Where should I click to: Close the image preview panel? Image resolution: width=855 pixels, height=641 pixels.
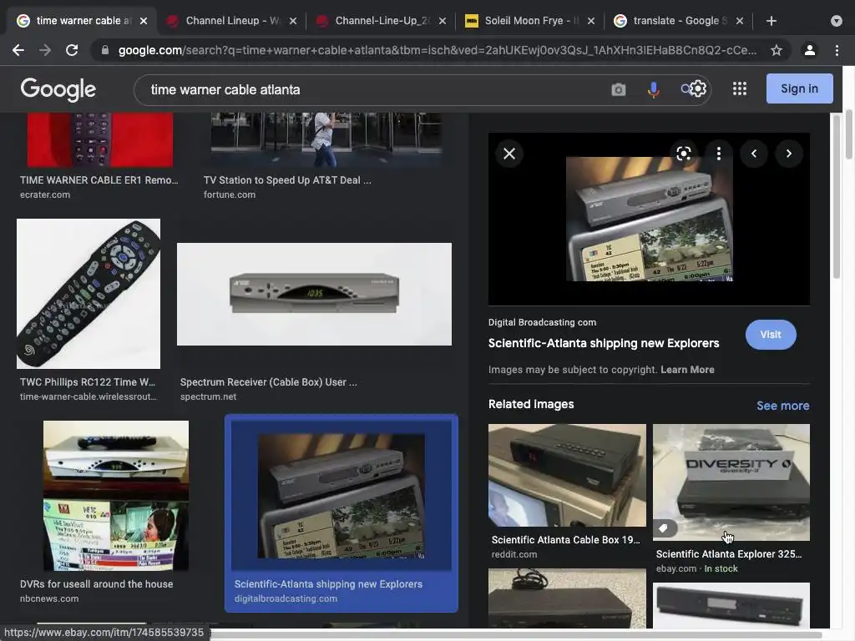click(508, 154)
